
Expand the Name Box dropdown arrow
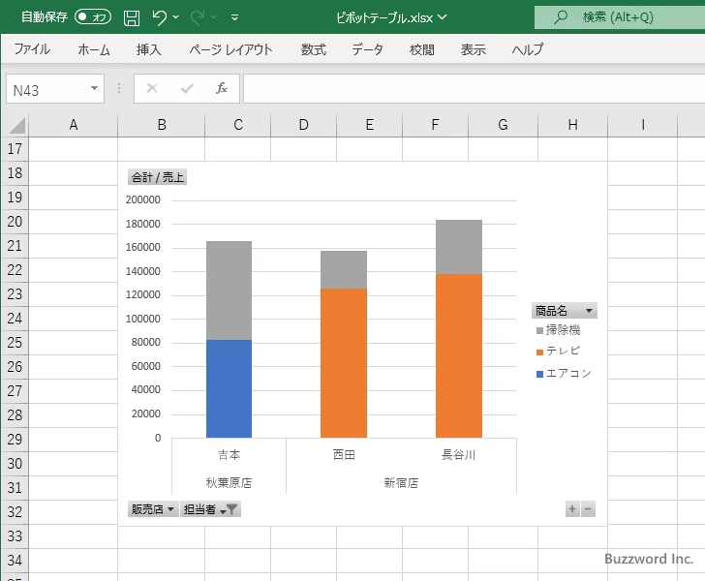[x=94, y=88]
